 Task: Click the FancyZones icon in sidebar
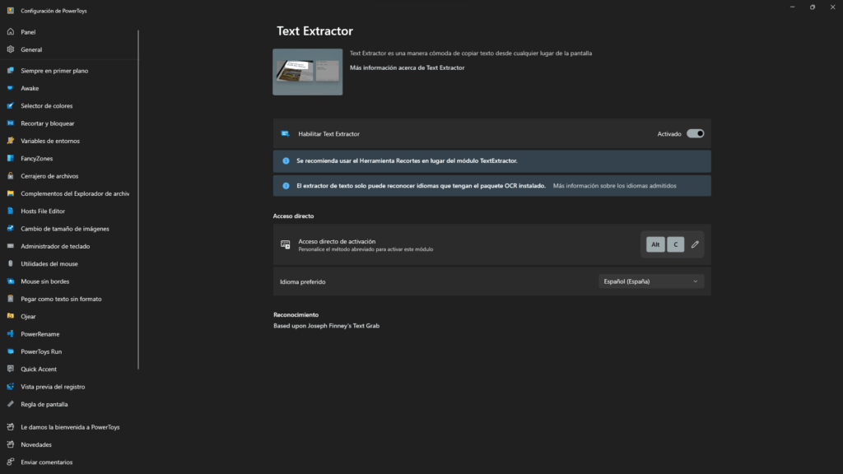(x=11, y=158)
